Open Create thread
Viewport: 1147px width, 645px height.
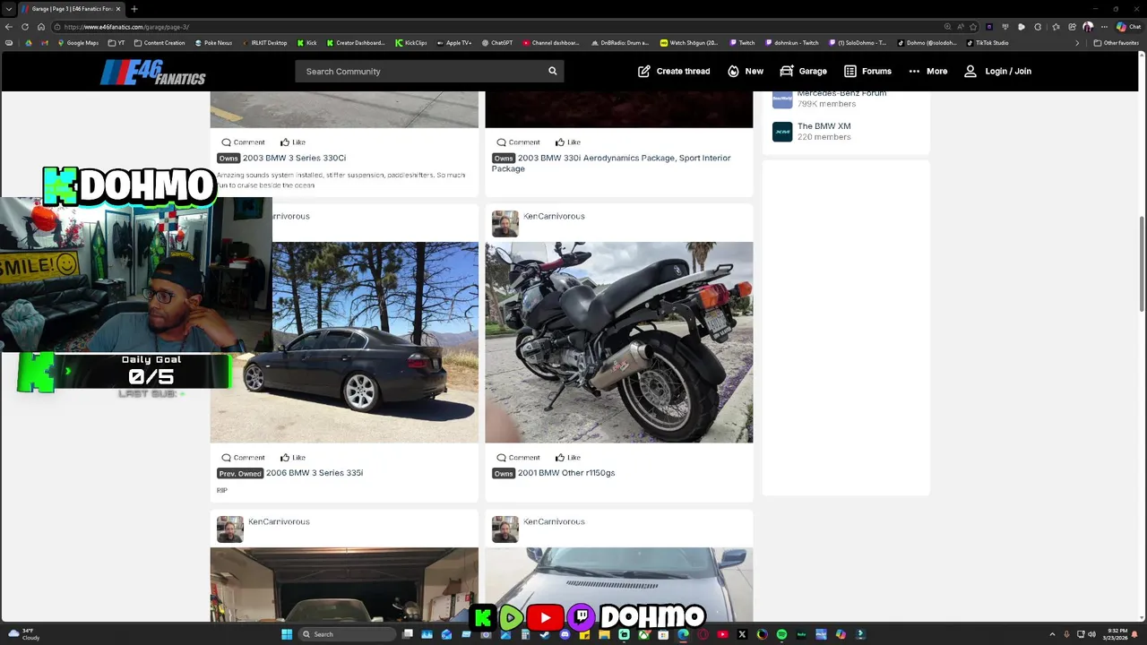click(674, 71)
